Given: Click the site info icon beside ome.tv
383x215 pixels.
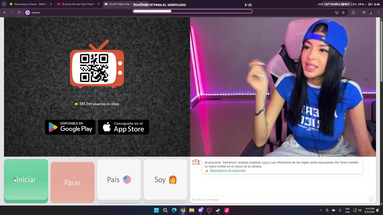Looking at the screenshot, I should (x=28, y=13).
